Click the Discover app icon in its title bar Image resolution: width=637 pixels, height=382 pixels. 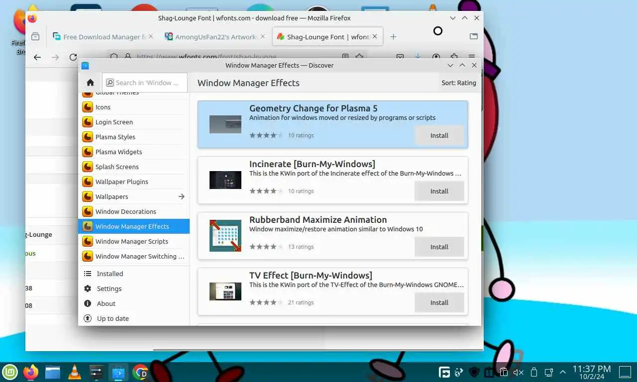tap(85, 65)
